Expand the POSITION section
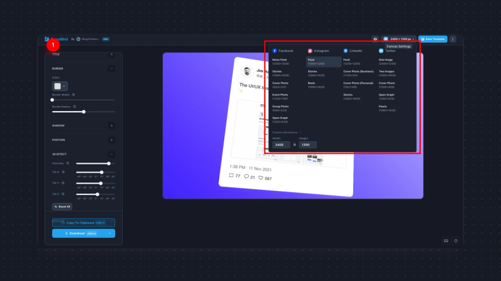The width and height of the screenshot is (501, 281). 111,140
